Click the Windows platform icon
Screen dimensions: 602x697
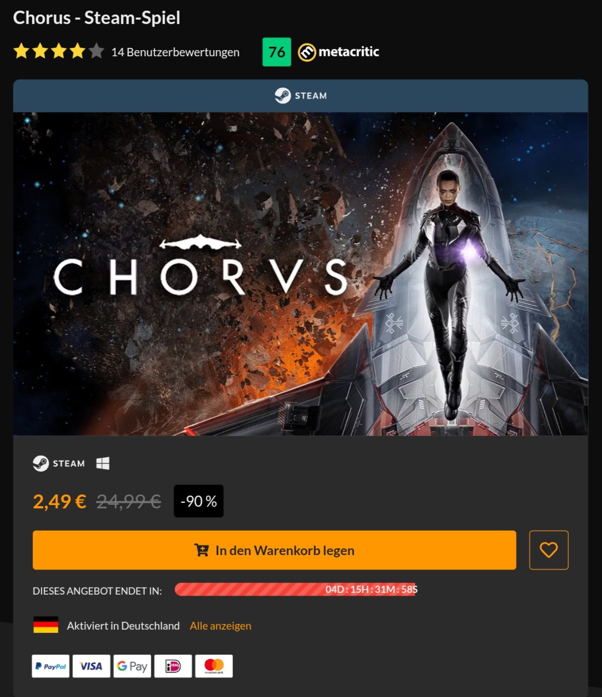[103, 463]
